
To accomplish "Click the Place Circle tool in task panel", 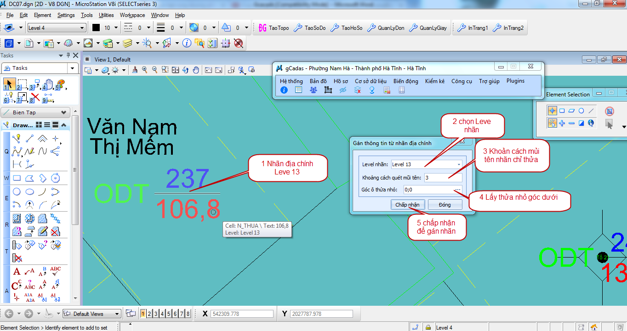I will [17, 192].
